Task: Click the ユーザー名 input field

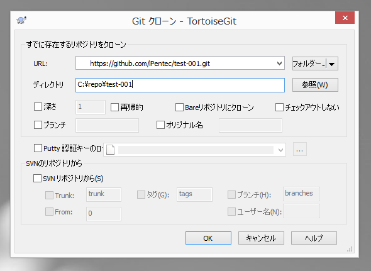Action: tap(301, 211)
